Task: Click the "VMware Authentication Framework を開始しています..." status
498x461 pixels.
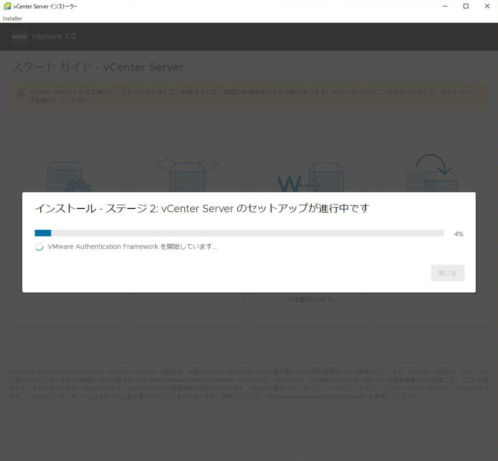Action: tap(132, 246)
